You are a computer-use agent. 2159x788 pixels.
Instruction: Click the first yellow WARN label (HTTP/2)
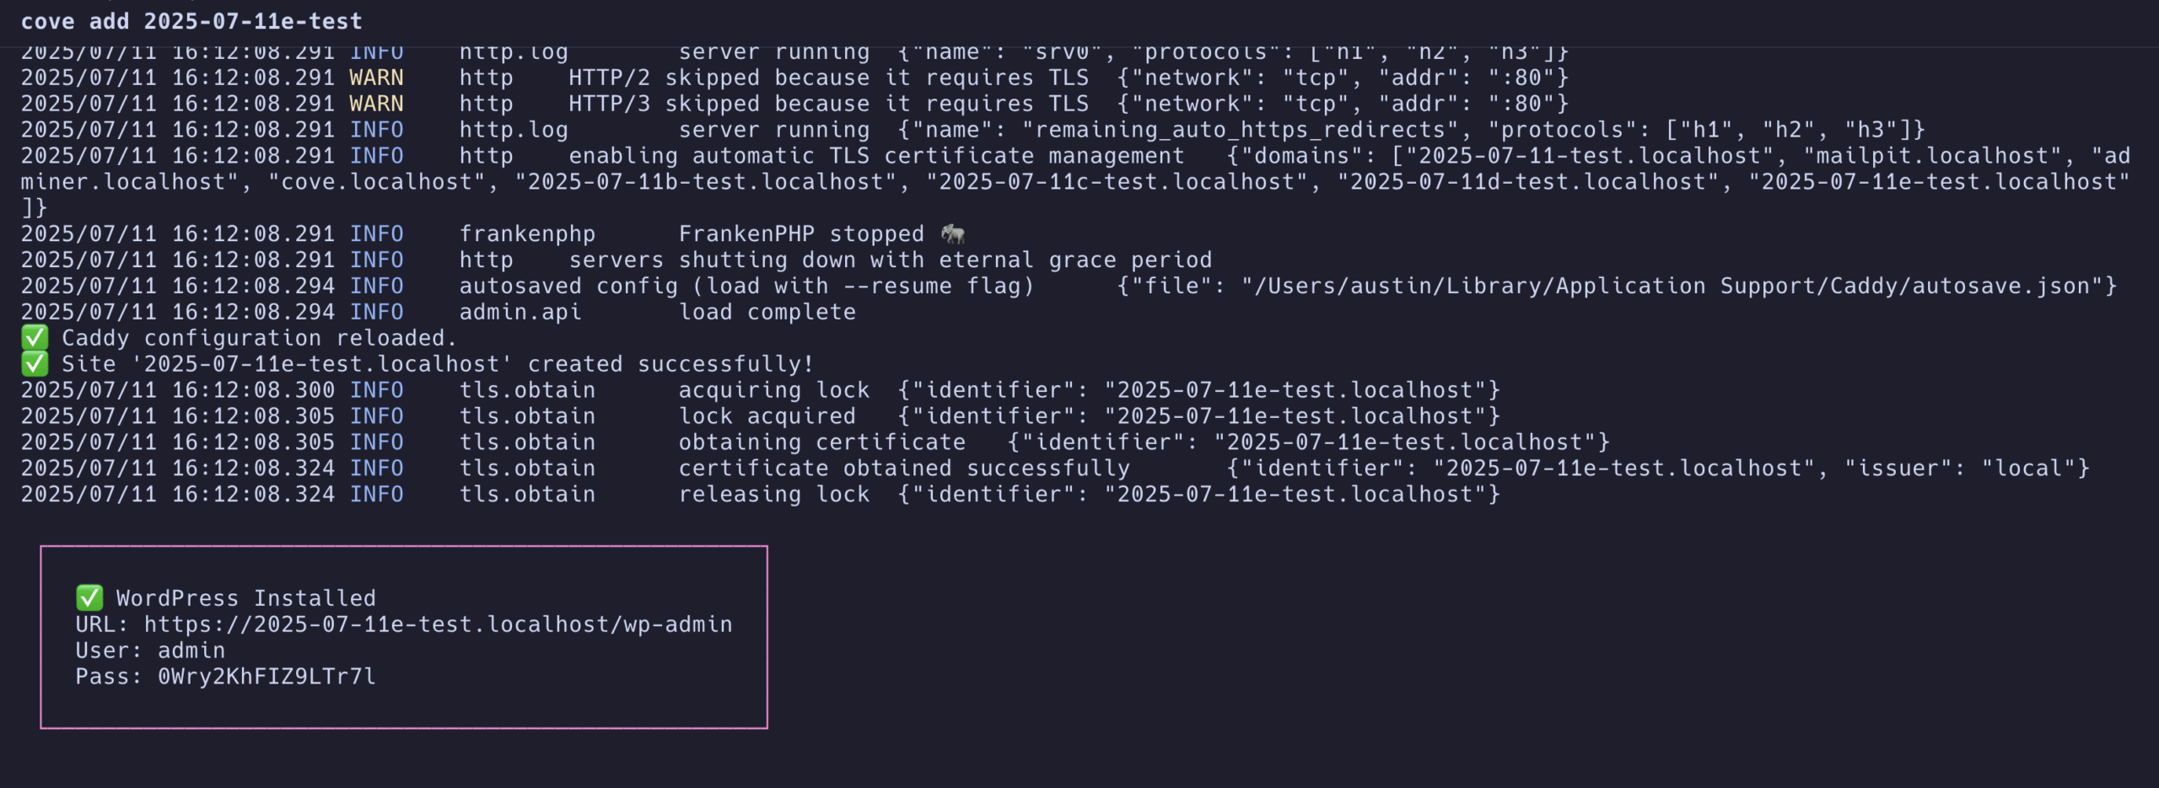tap(376, 78)
